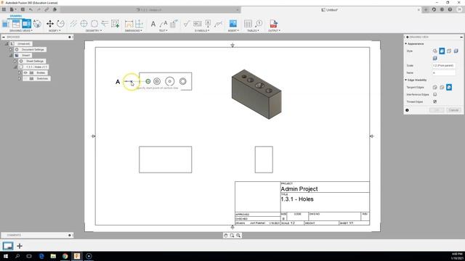Select the Datum Identifier tool

[x=208, y=24]
